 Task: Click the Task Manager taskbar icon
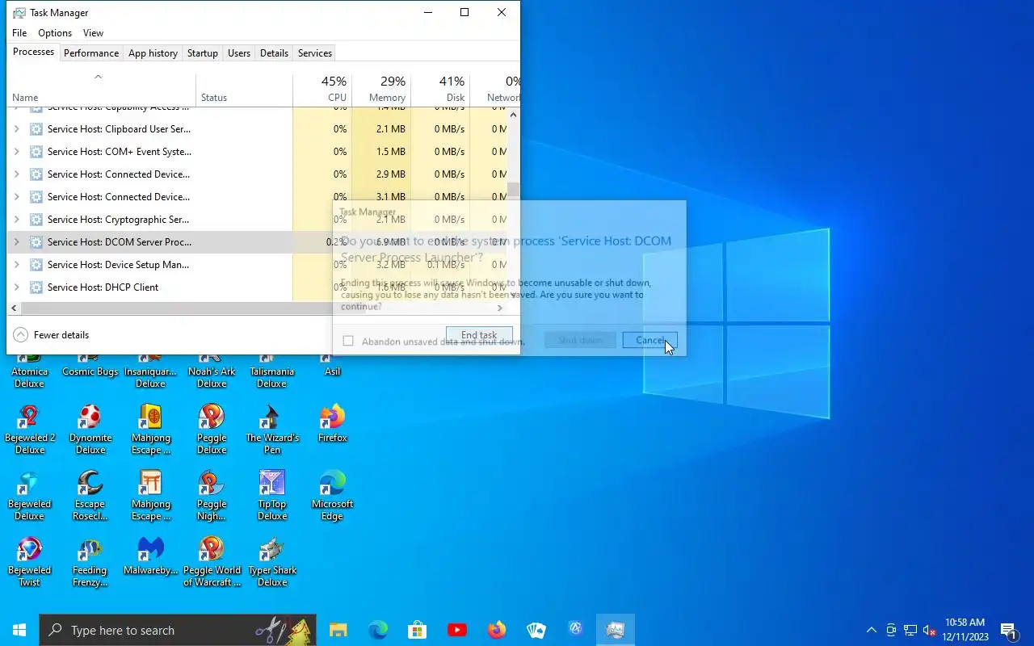pos(616,630)
